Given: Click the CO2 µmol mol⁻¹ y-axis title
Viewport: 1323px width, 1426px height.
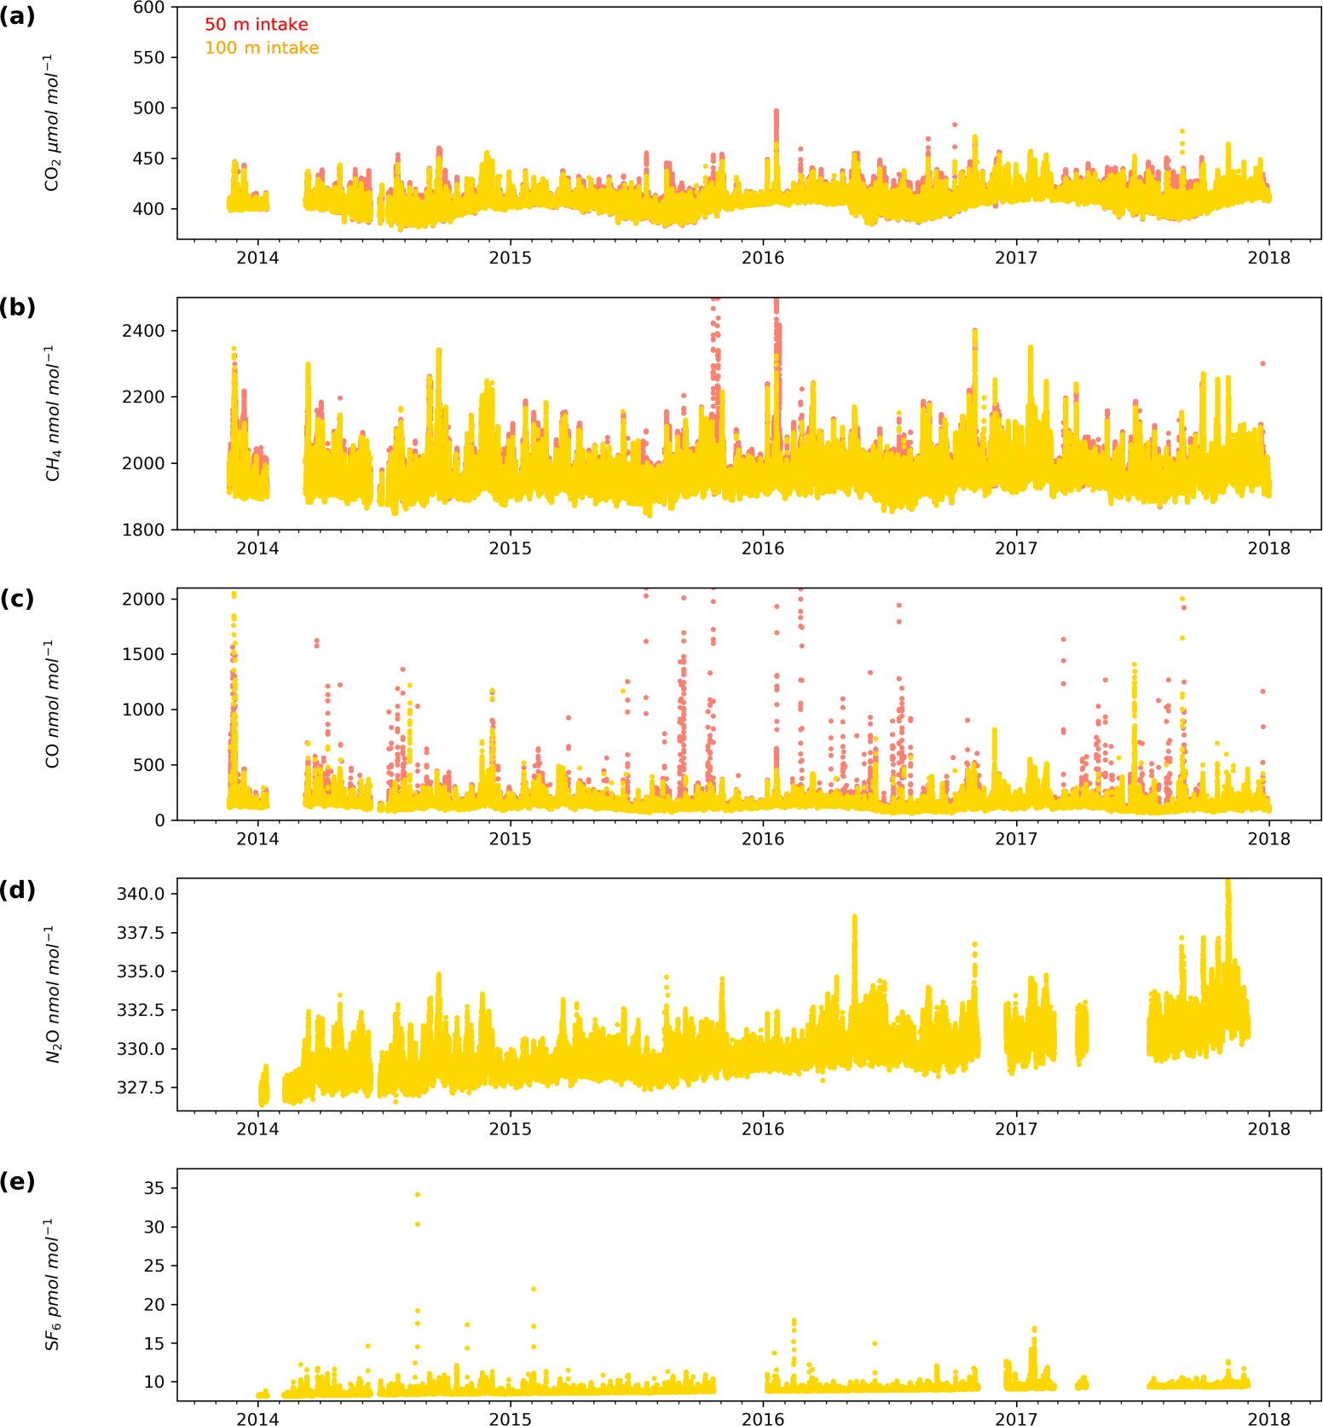Looking at the screenshot, I should click(x=53, y=123).
